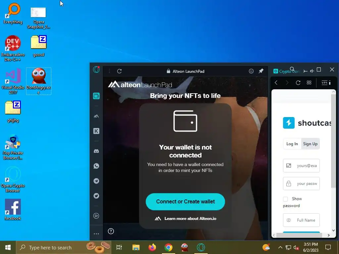Click the muted volume tray icon
This screenshot has width=339, height=254.
(296, 247)
